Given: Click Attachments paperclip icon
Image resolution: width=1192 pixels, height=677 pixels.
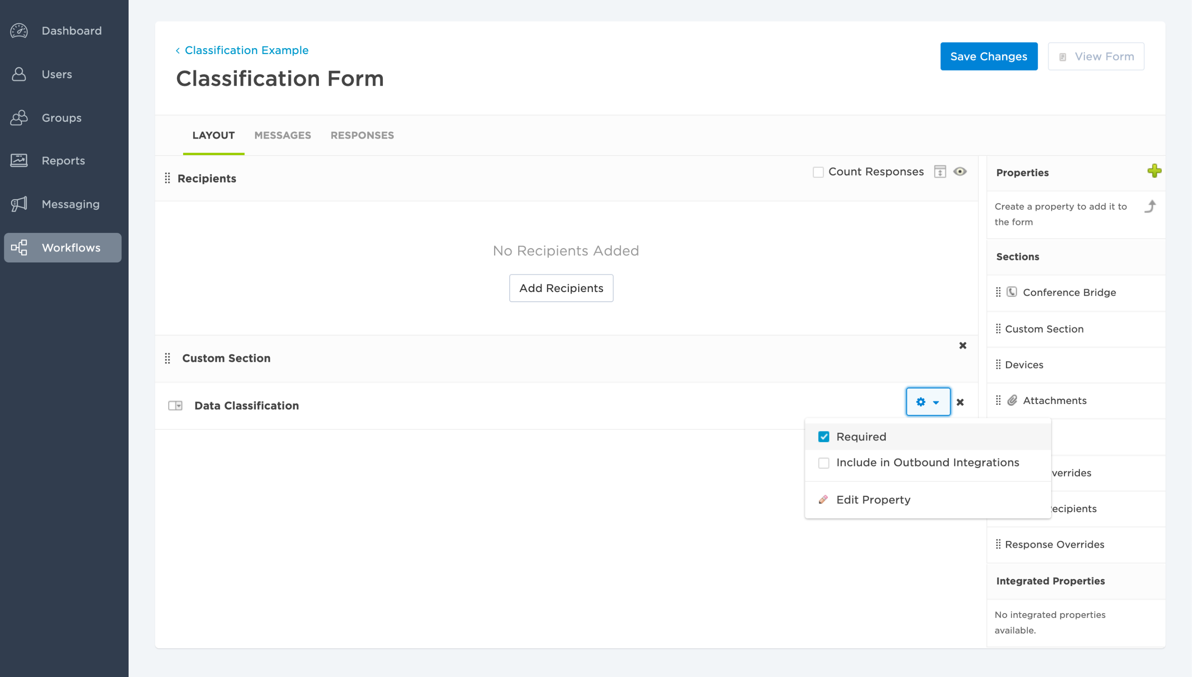Looking at the screenshot, I should pyautogui.click(x=1012, y=400).
